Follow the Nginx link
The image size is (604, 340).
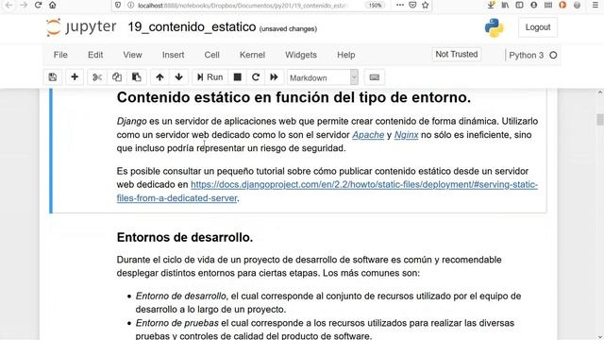click(406, 135)
